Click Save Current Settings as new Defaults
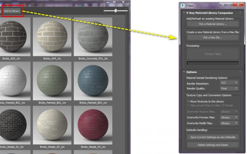 coord(213,137)
